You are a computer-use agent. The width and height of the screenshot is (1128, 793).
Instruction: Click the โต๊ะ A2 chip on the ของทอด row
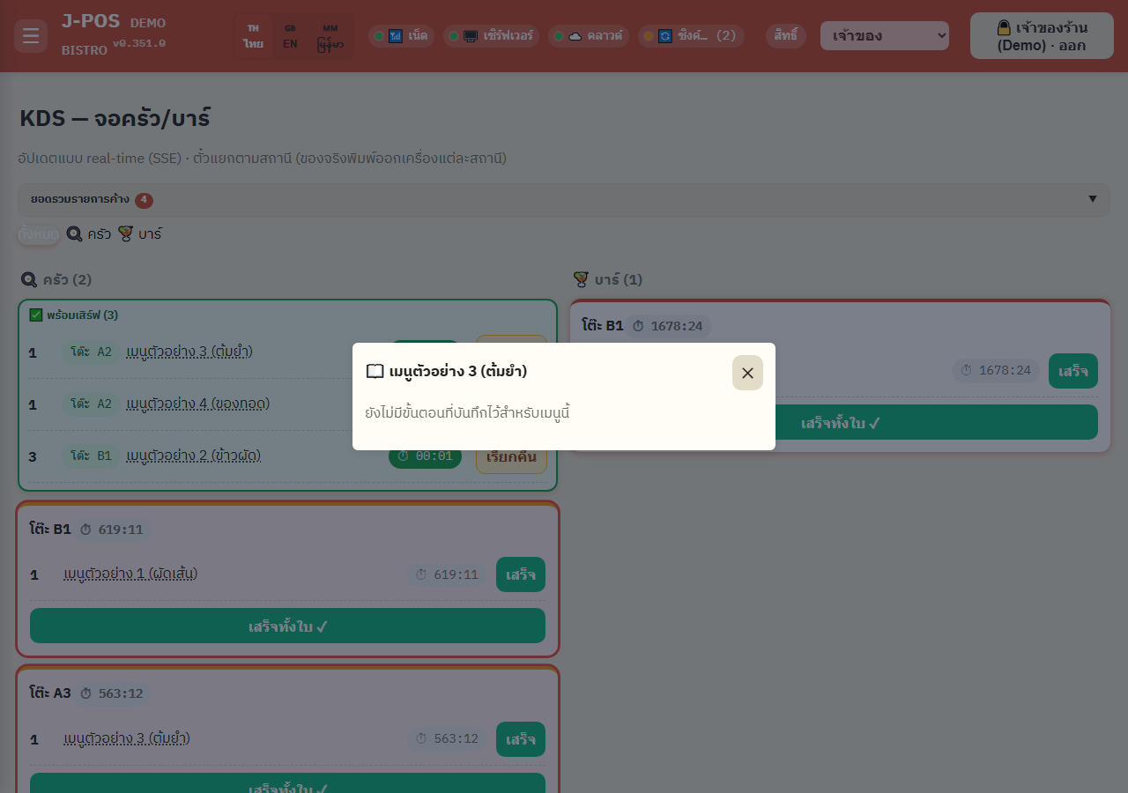tap(91, 404)
